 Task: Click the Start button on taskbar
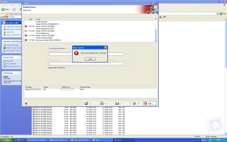(6, 140)
